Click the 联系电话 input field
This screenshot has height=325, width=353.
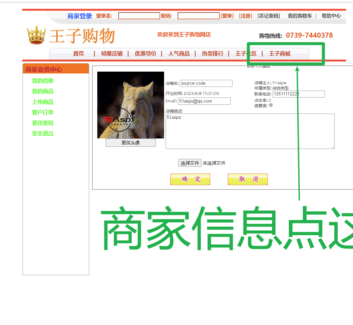[x=299, y=94]
